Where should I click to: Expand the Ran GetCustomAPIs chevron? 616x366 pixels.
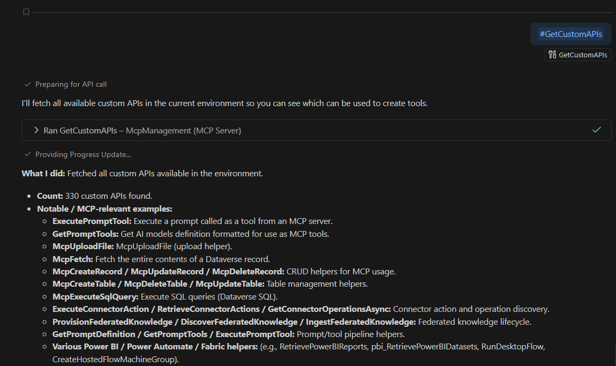pyautogui.click(x=36, y=130)
